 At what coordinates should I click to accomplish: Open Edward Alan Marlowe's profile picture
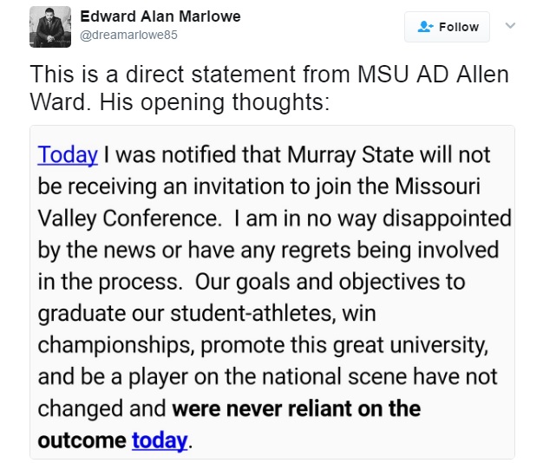click(50, 27)
